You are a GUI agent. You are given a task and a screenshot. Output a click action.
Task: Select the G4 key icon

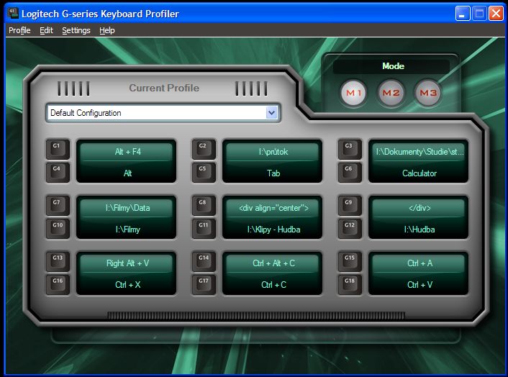57,173
